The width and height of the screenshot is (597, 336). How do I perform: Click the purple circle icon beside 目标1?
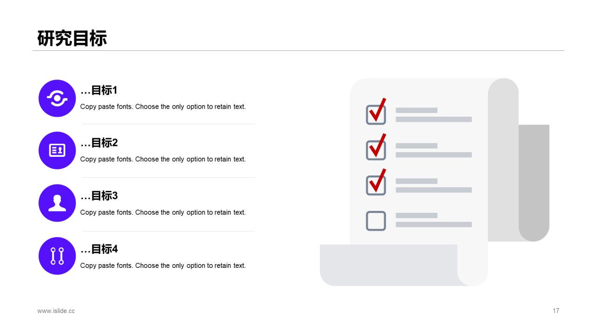point(57,98)
